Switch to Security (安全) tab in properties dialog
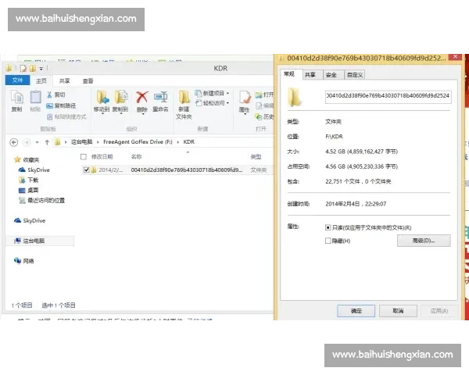This screenshot has height=375, width=469. [331, 75]
